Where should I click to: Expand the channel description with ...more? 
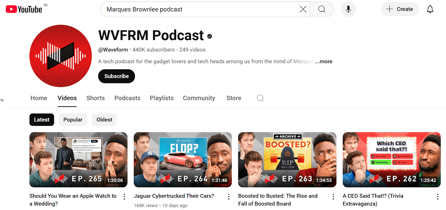click(x=324, y=61)
